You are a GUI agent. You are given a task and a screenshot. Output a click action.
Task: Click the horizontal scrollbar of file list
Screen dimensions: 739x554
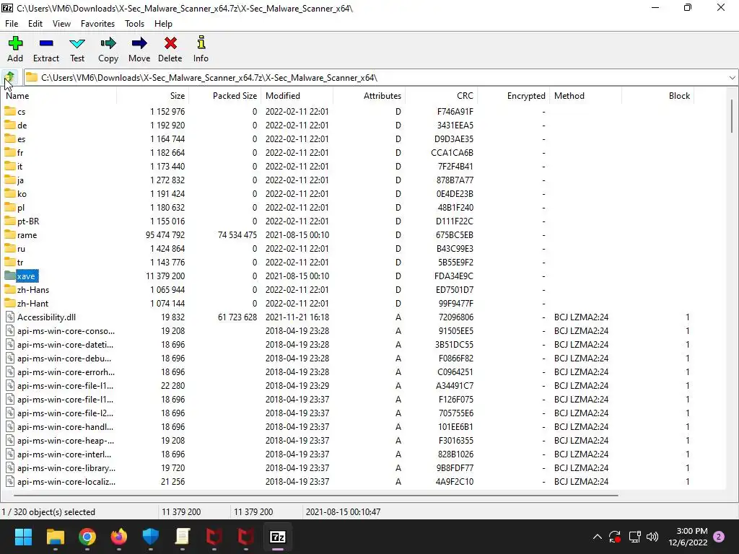click(x=316, y=495)
